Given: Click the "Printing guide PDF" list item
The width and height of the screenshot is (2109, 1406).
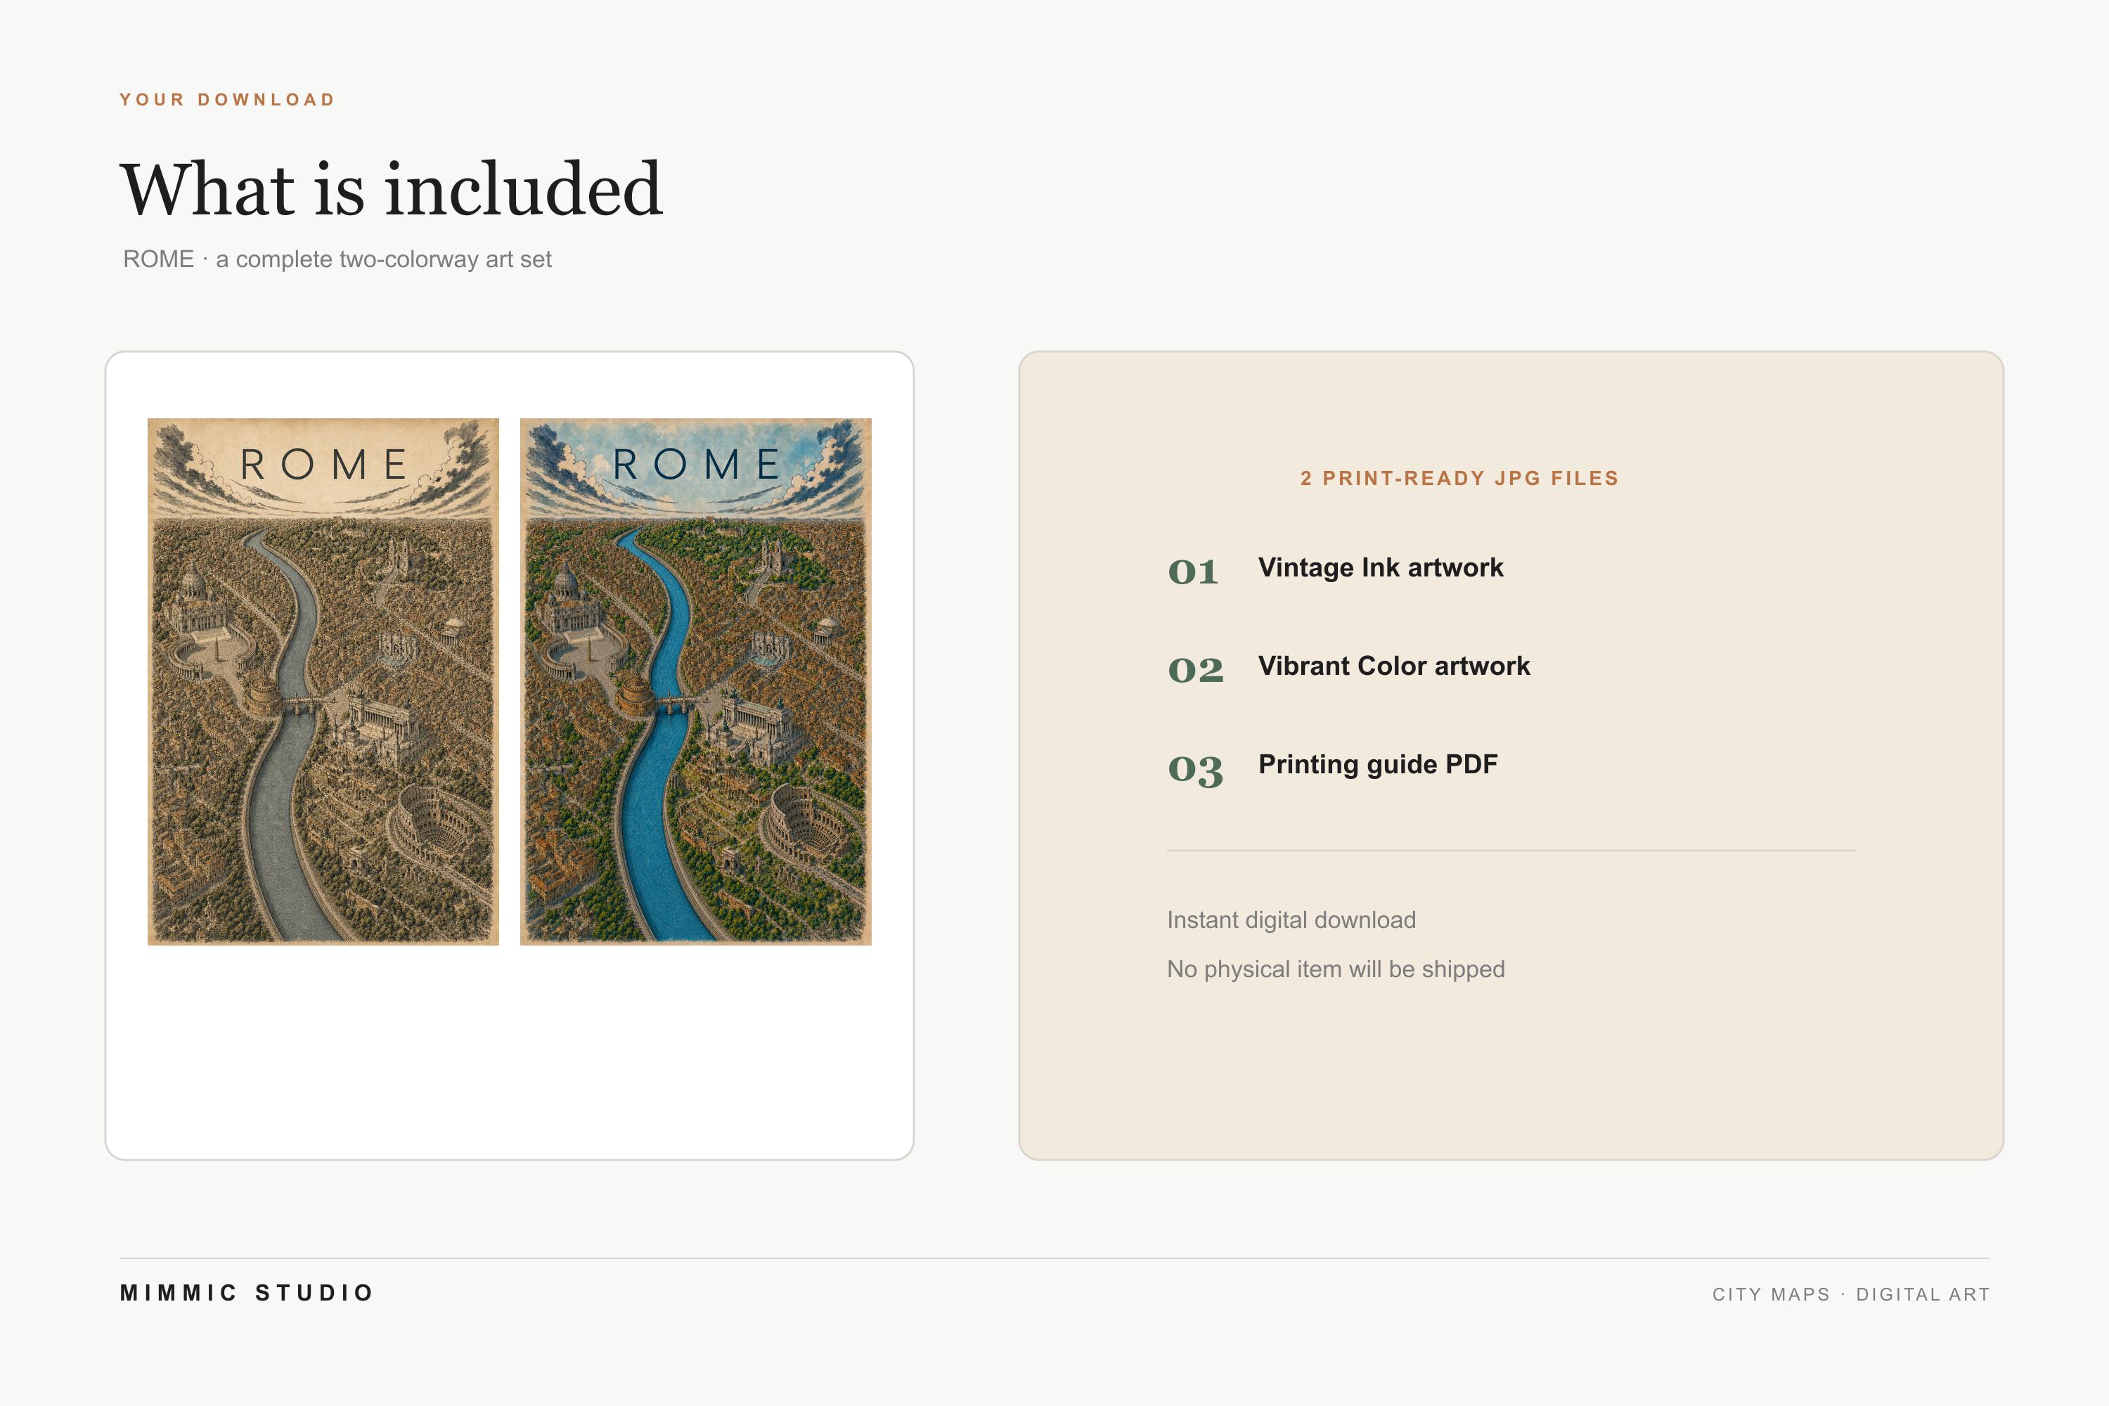Looking at the screenshot, I should coord(1378,765).
